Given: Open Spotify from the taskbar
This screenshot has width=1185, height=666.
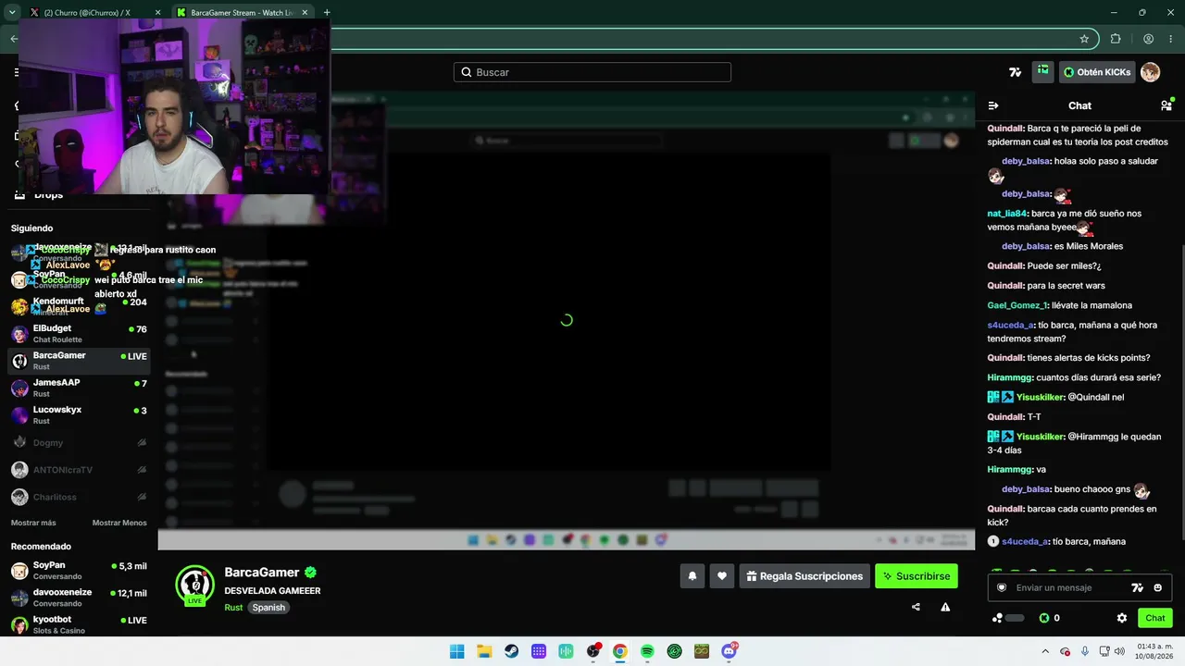Looking at the screenshot, I should (x=647, y=651).
